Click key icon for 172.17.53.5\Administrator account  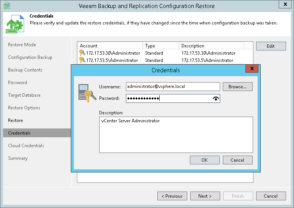82,60
